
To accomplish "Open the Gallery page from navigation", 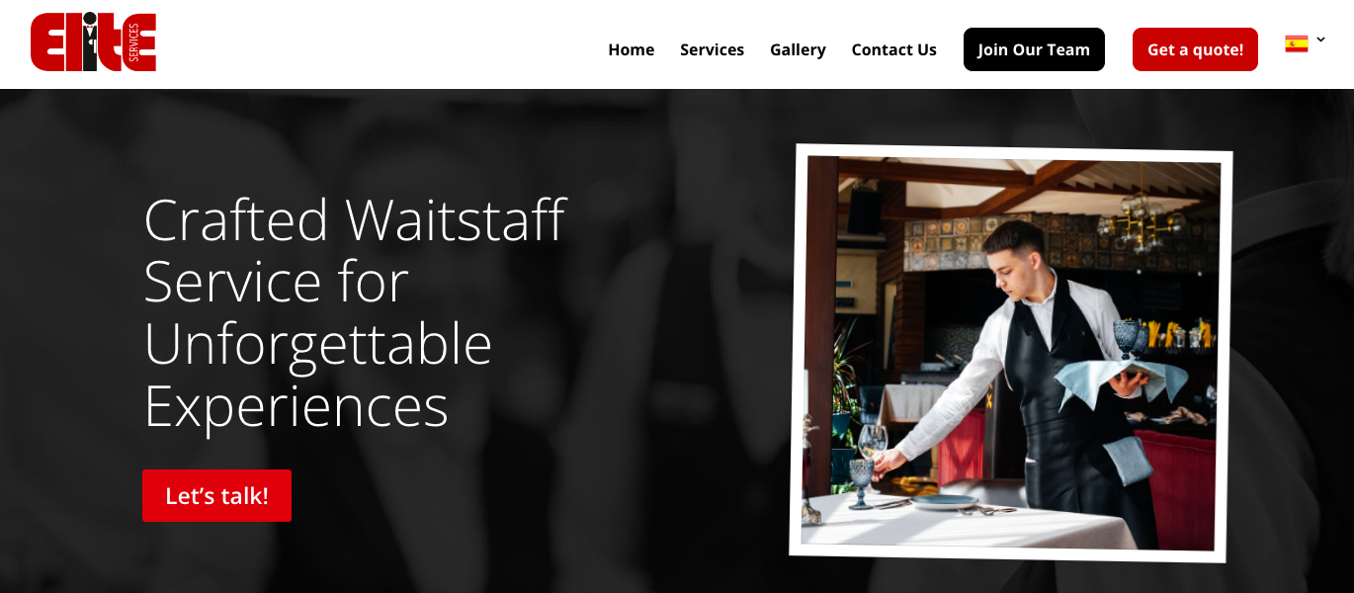I will point(798,49).
